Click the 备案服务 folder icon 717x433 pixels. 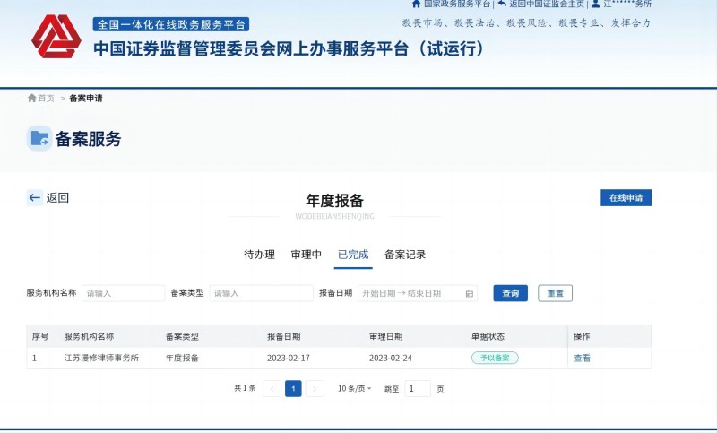[39, 138]
